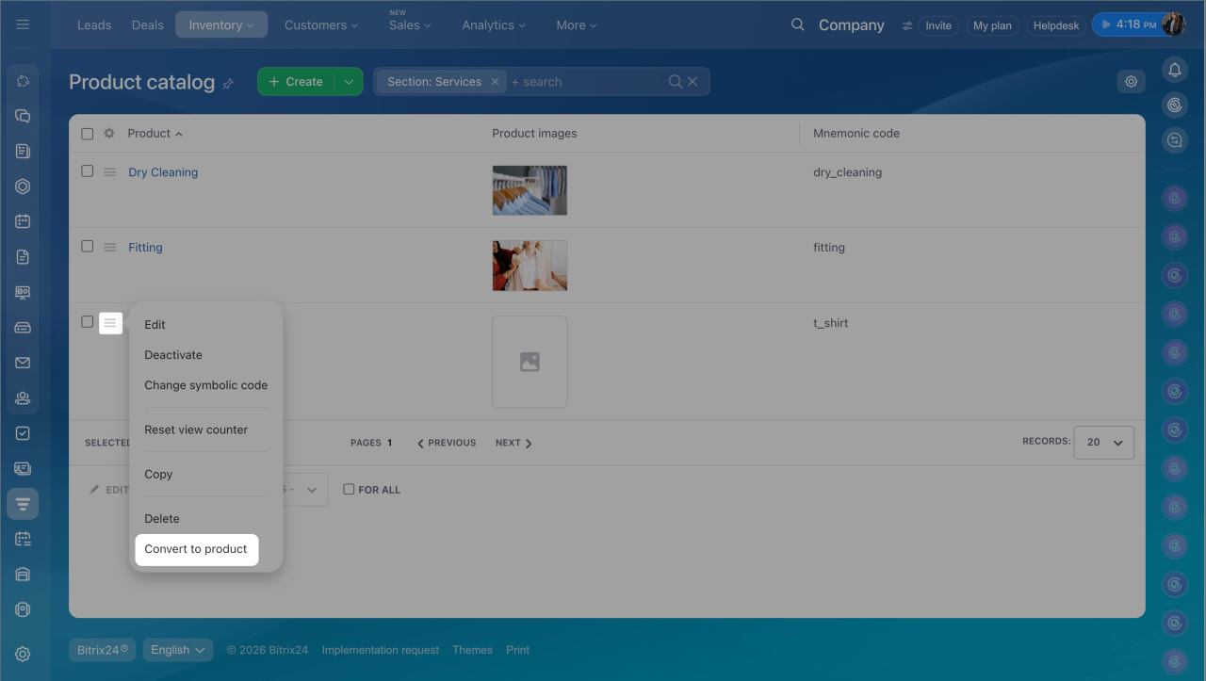Open the Dry Cleaning product link
Viewport: 1206px width, 681px height.
pyautogui.click(x=163, y=172)
